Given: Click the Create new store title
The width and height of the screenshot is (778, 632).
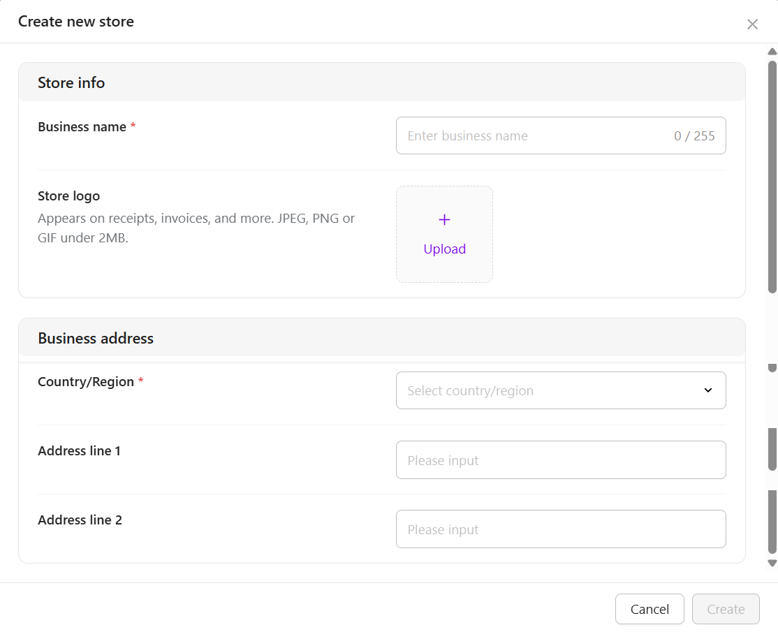Looking at the screenshot, I should click(x=76, y=22).
